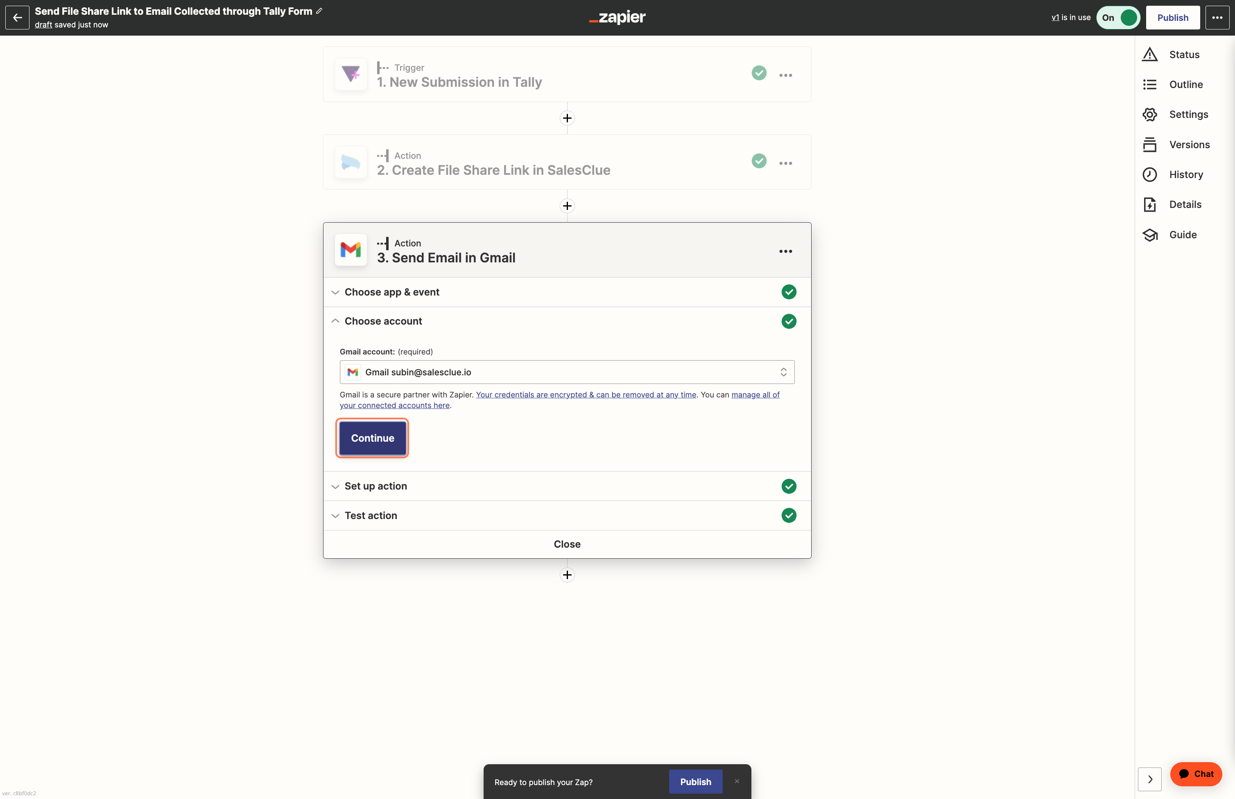Click Choose app & event green checkmark
1235x799 pixels.
[x=789, y=292]
